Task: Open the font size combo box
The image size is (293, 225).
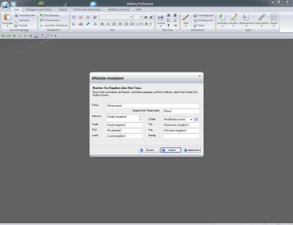Action: point(138,17)
